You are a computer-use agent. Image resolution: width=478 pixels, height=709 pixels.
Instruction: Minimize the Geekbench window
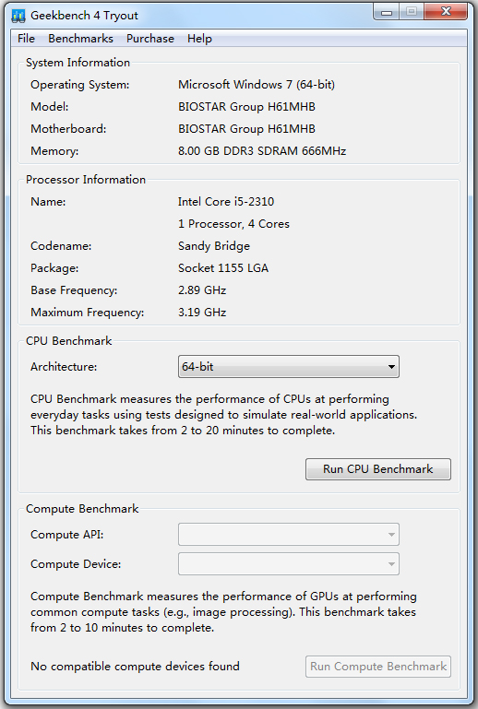click(x=387, y=12)
